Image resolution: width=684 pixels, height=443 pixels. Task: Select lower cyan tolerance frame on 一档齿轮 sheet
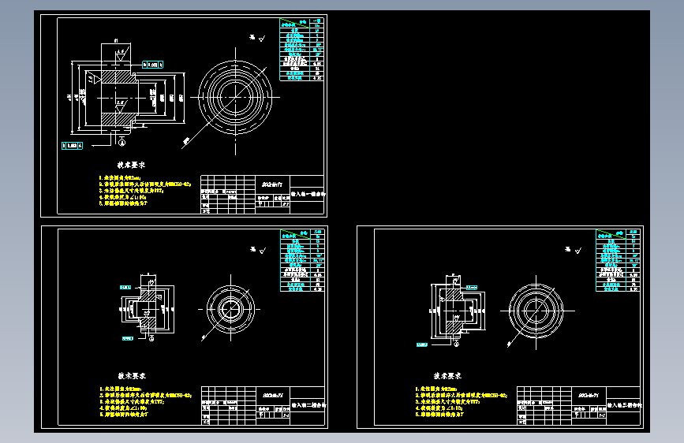[x=73, y=146]
